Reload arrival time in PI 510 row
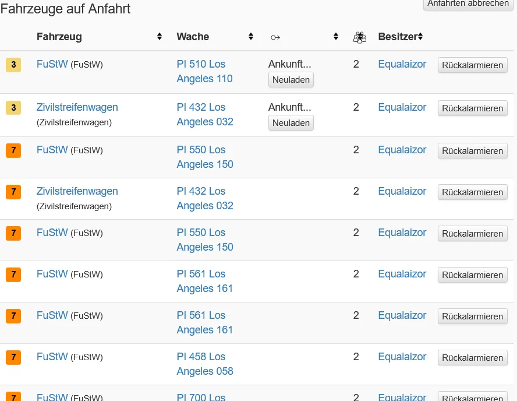The width and height of the screenshot is (517, 401). [x=291, y=80]
